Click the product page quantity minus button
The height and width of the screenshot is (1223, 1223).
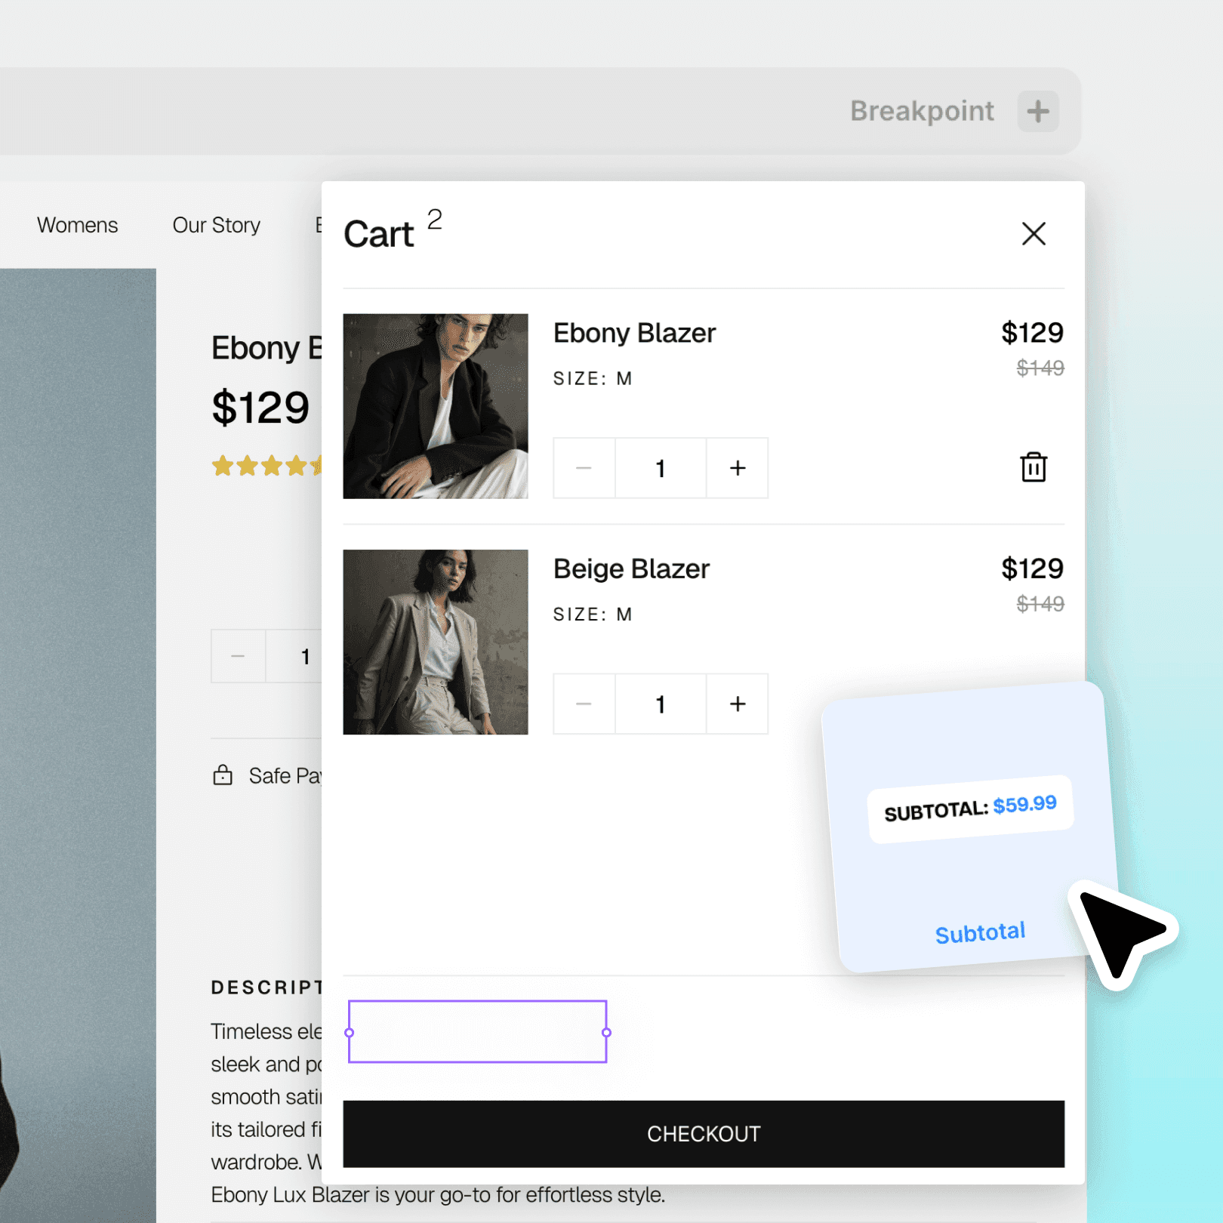click(238, 656)
